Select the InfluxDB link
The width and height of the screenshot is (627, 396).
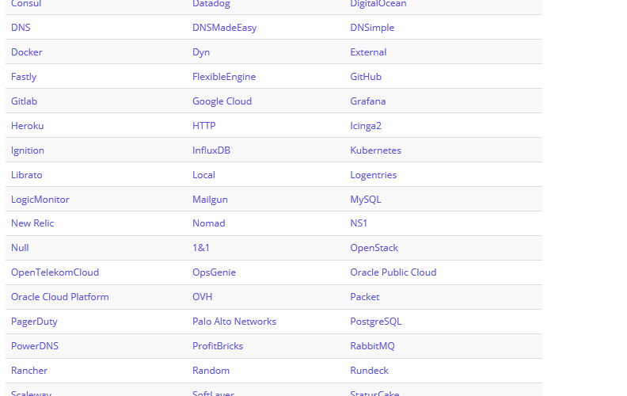(211, 150)
